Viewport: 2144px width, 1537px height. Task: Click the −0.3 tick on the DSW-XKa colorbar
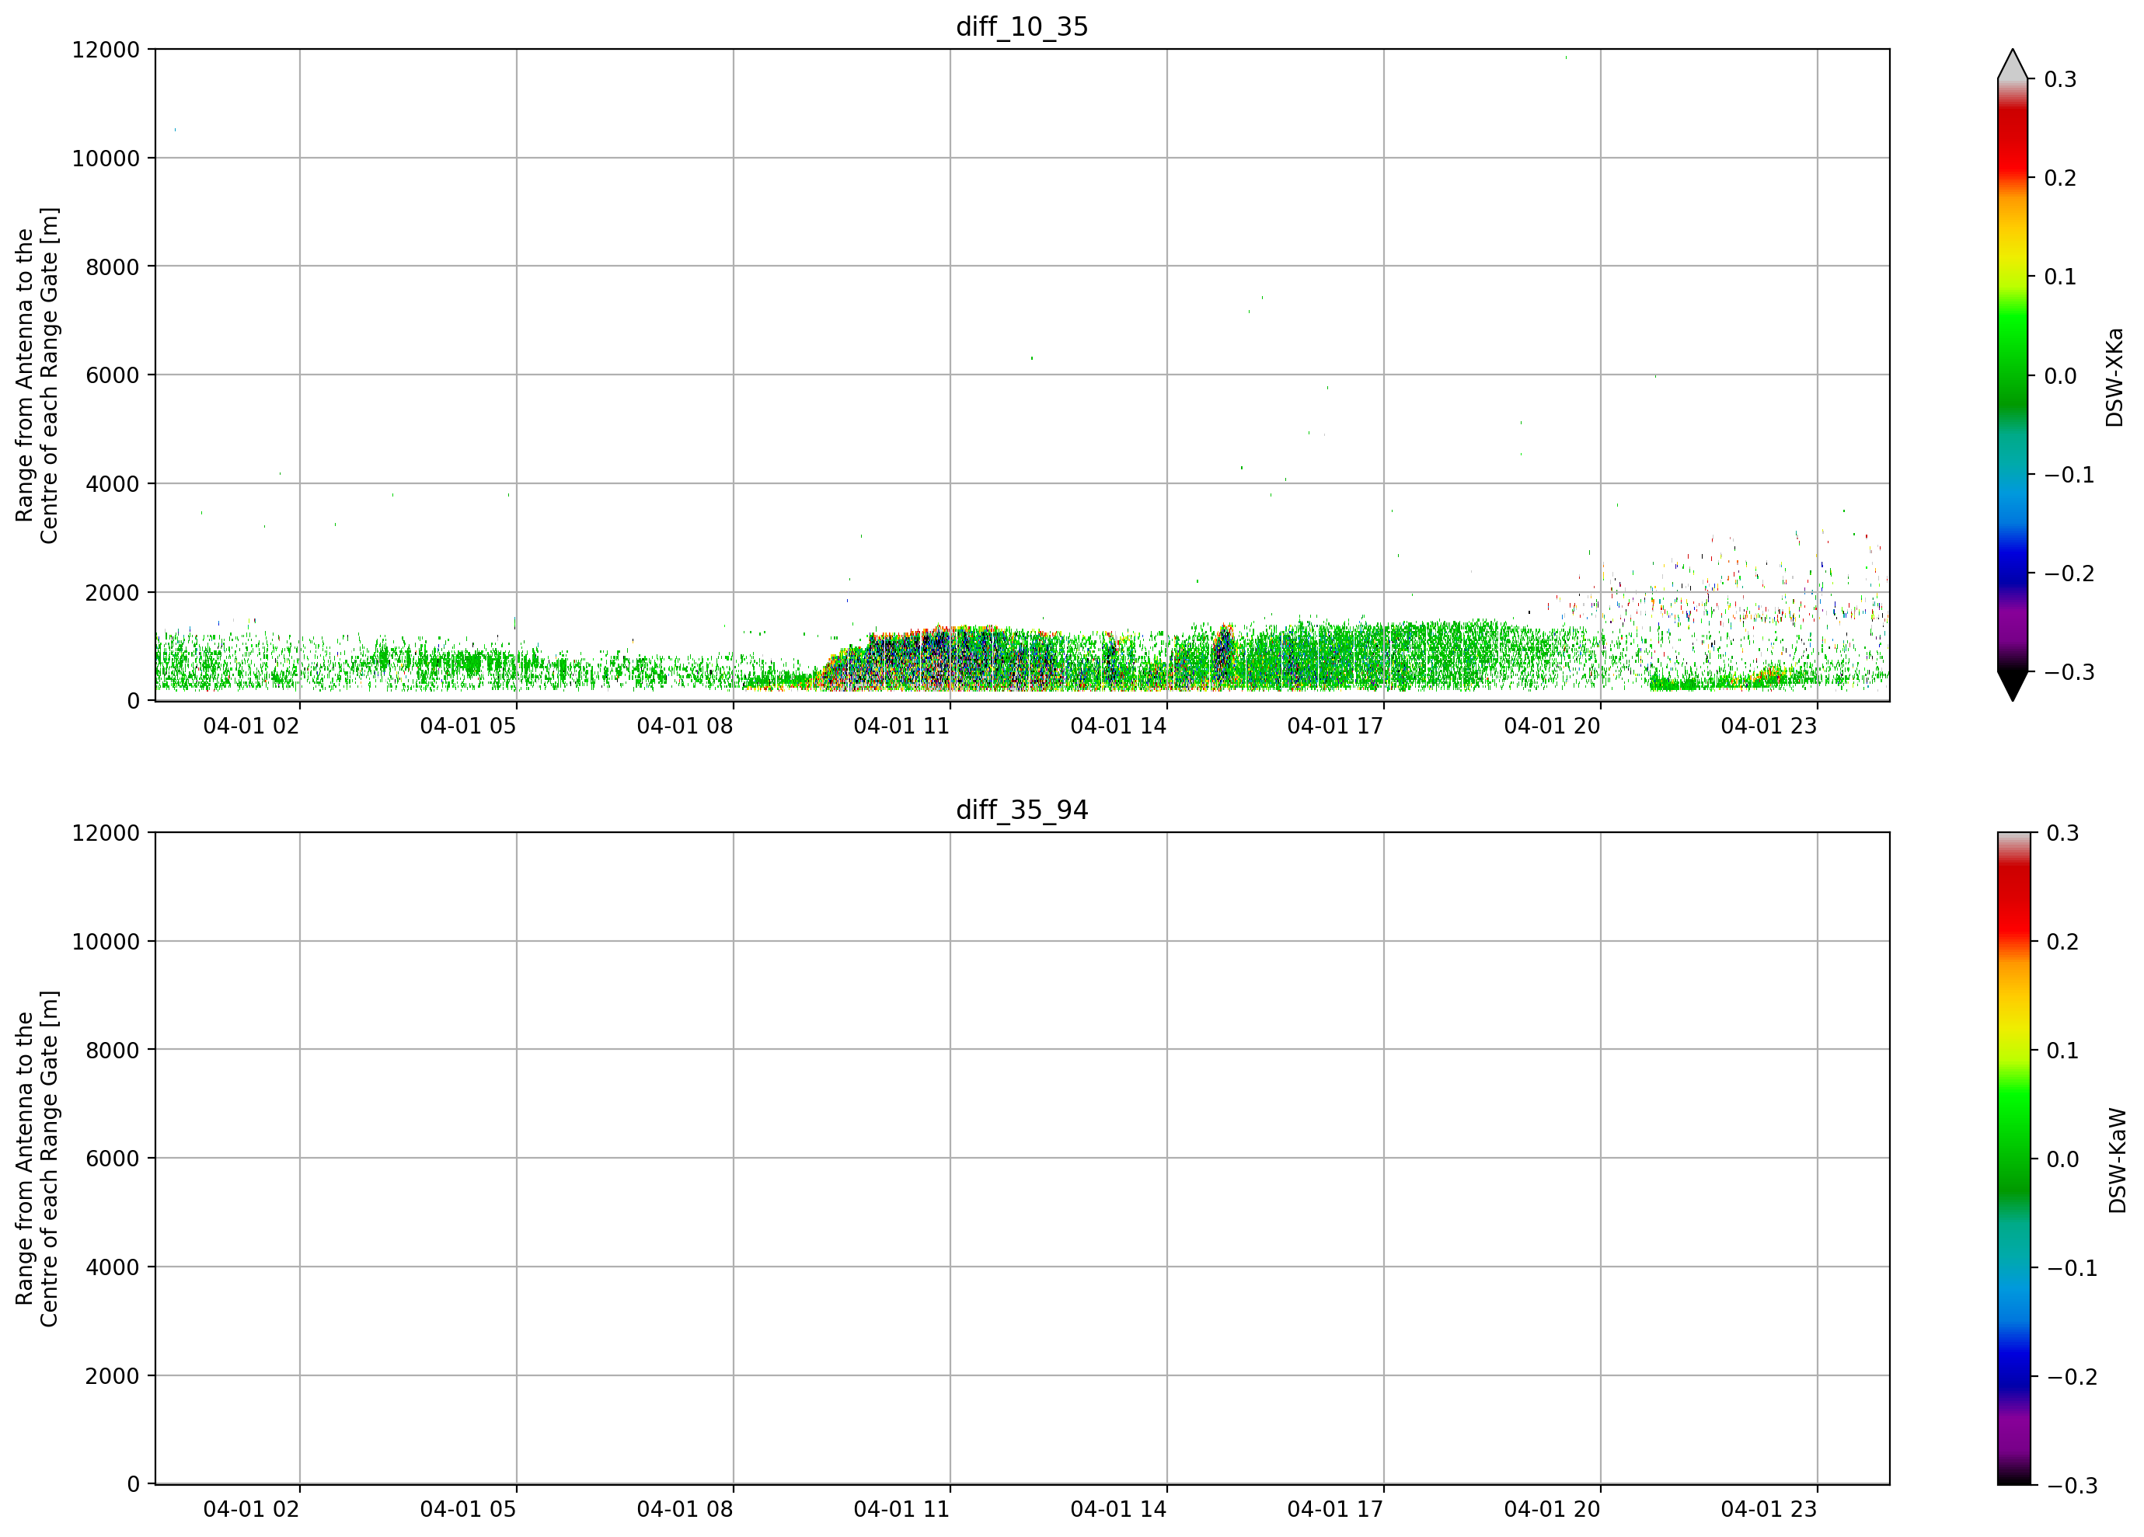pyautogui.click(x=2069, y=672)
